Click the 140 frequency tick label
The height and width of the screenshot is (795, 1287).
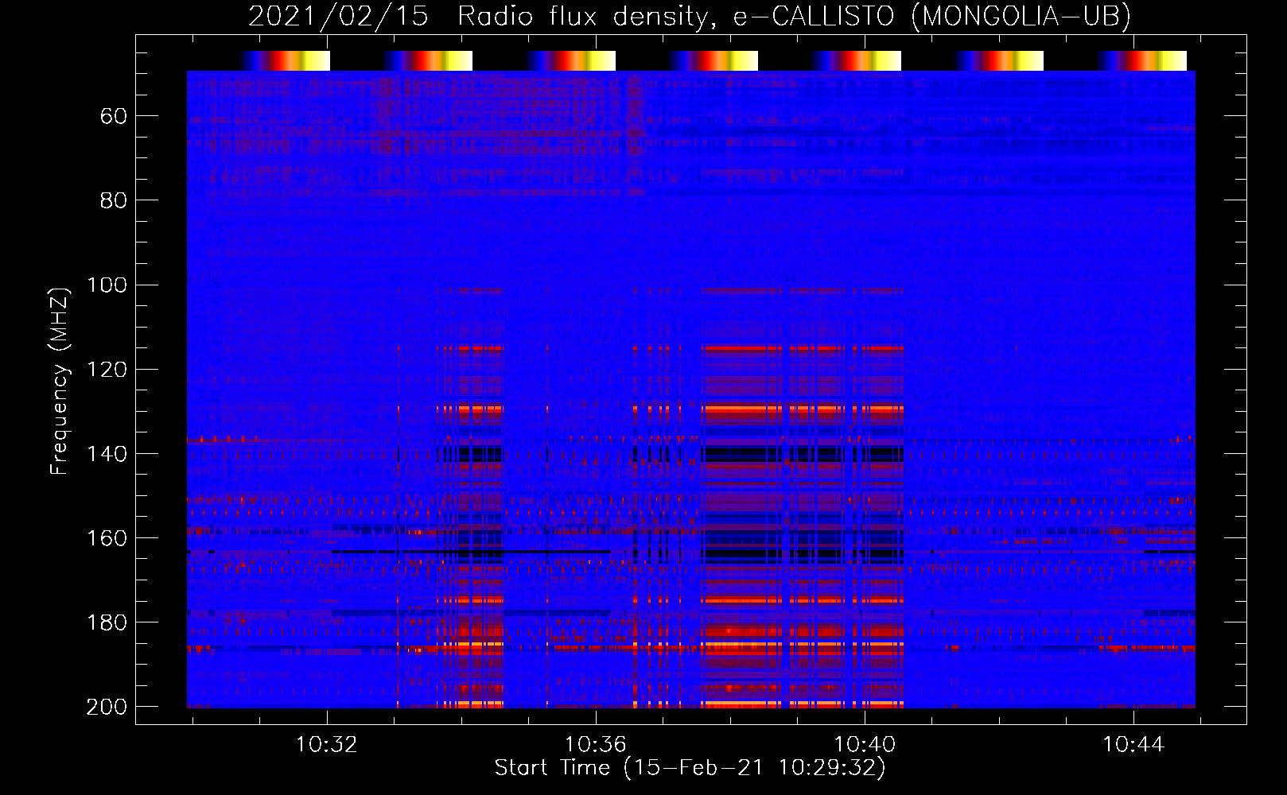107,453
